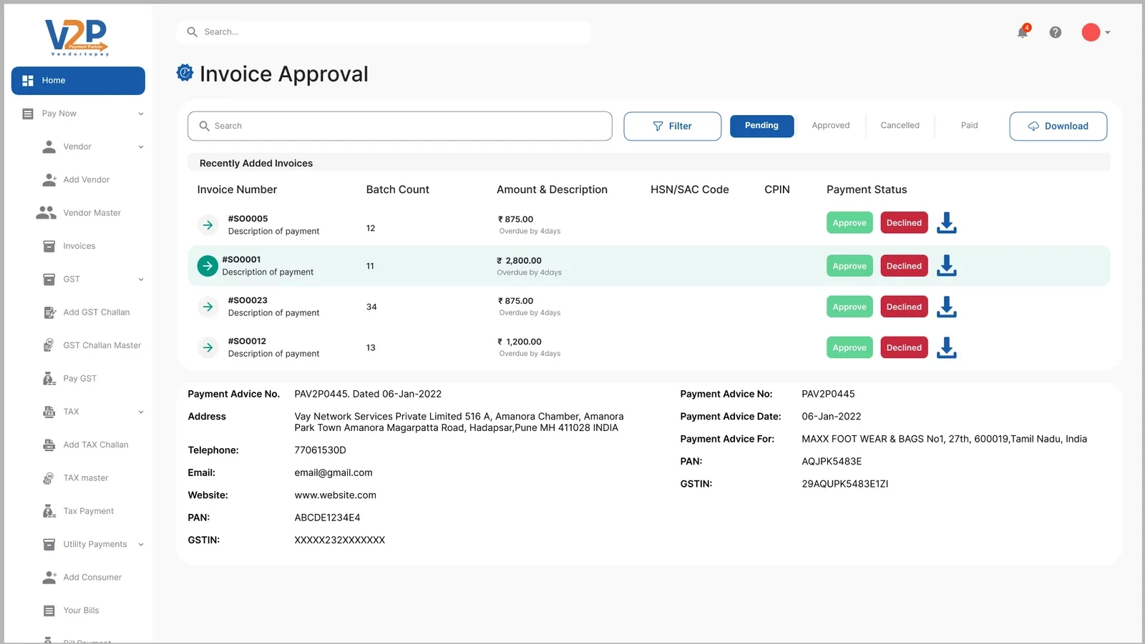The image size is (1145, 644).
Task: Decline invoice #SO0023
Action: point(904,307)
